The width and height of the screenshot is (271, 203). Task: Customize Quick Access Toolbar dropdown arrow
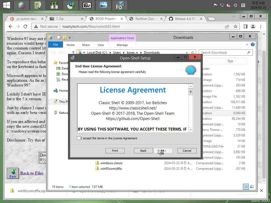[70, 38]
